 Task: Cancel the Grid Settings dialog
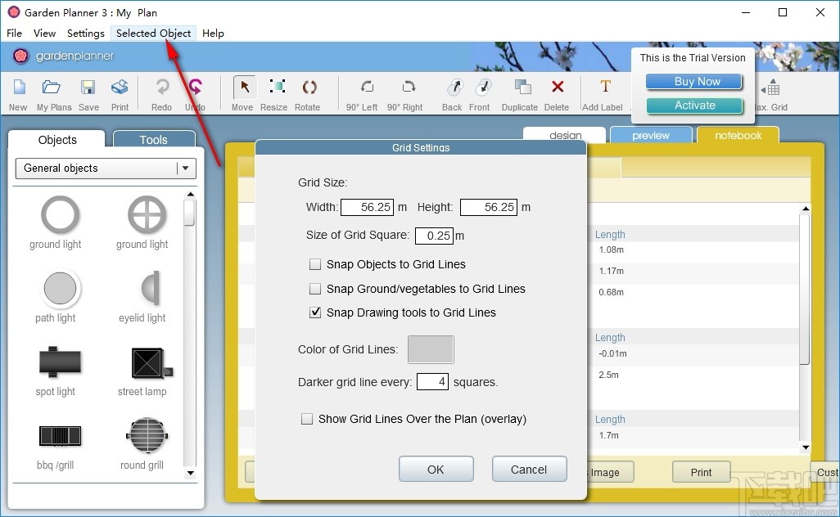[529, 470]
